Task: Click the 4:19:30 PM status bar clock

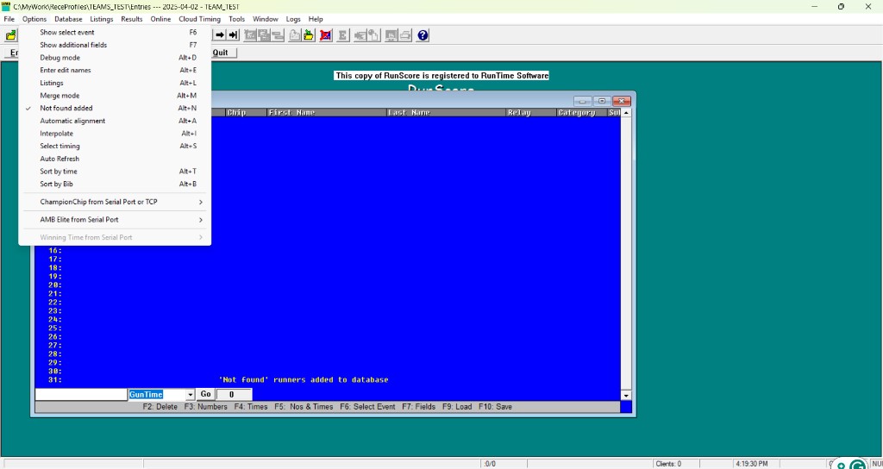Action: pyautogui.click(x=751, y=464)
